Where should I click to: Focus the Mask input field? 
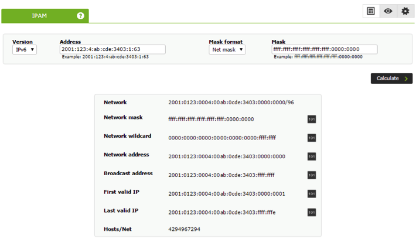(x=325, y=49)
